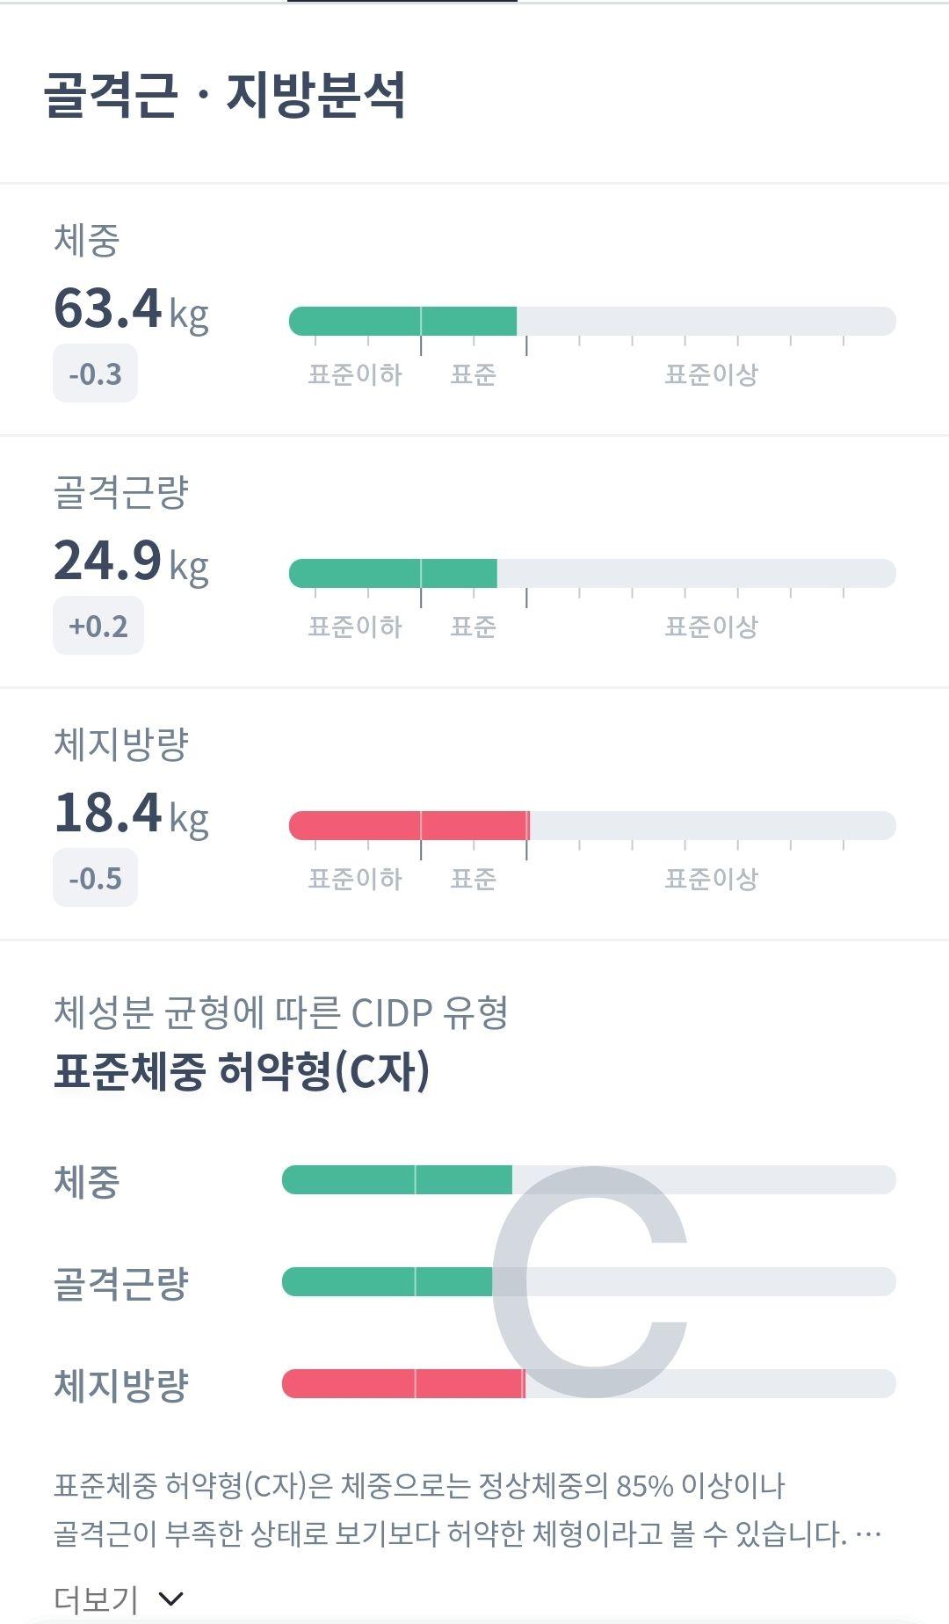Tap the 63.4 kg weight value
The image size is (949, 1624).
pyautogui.click(x=132, y=309)
